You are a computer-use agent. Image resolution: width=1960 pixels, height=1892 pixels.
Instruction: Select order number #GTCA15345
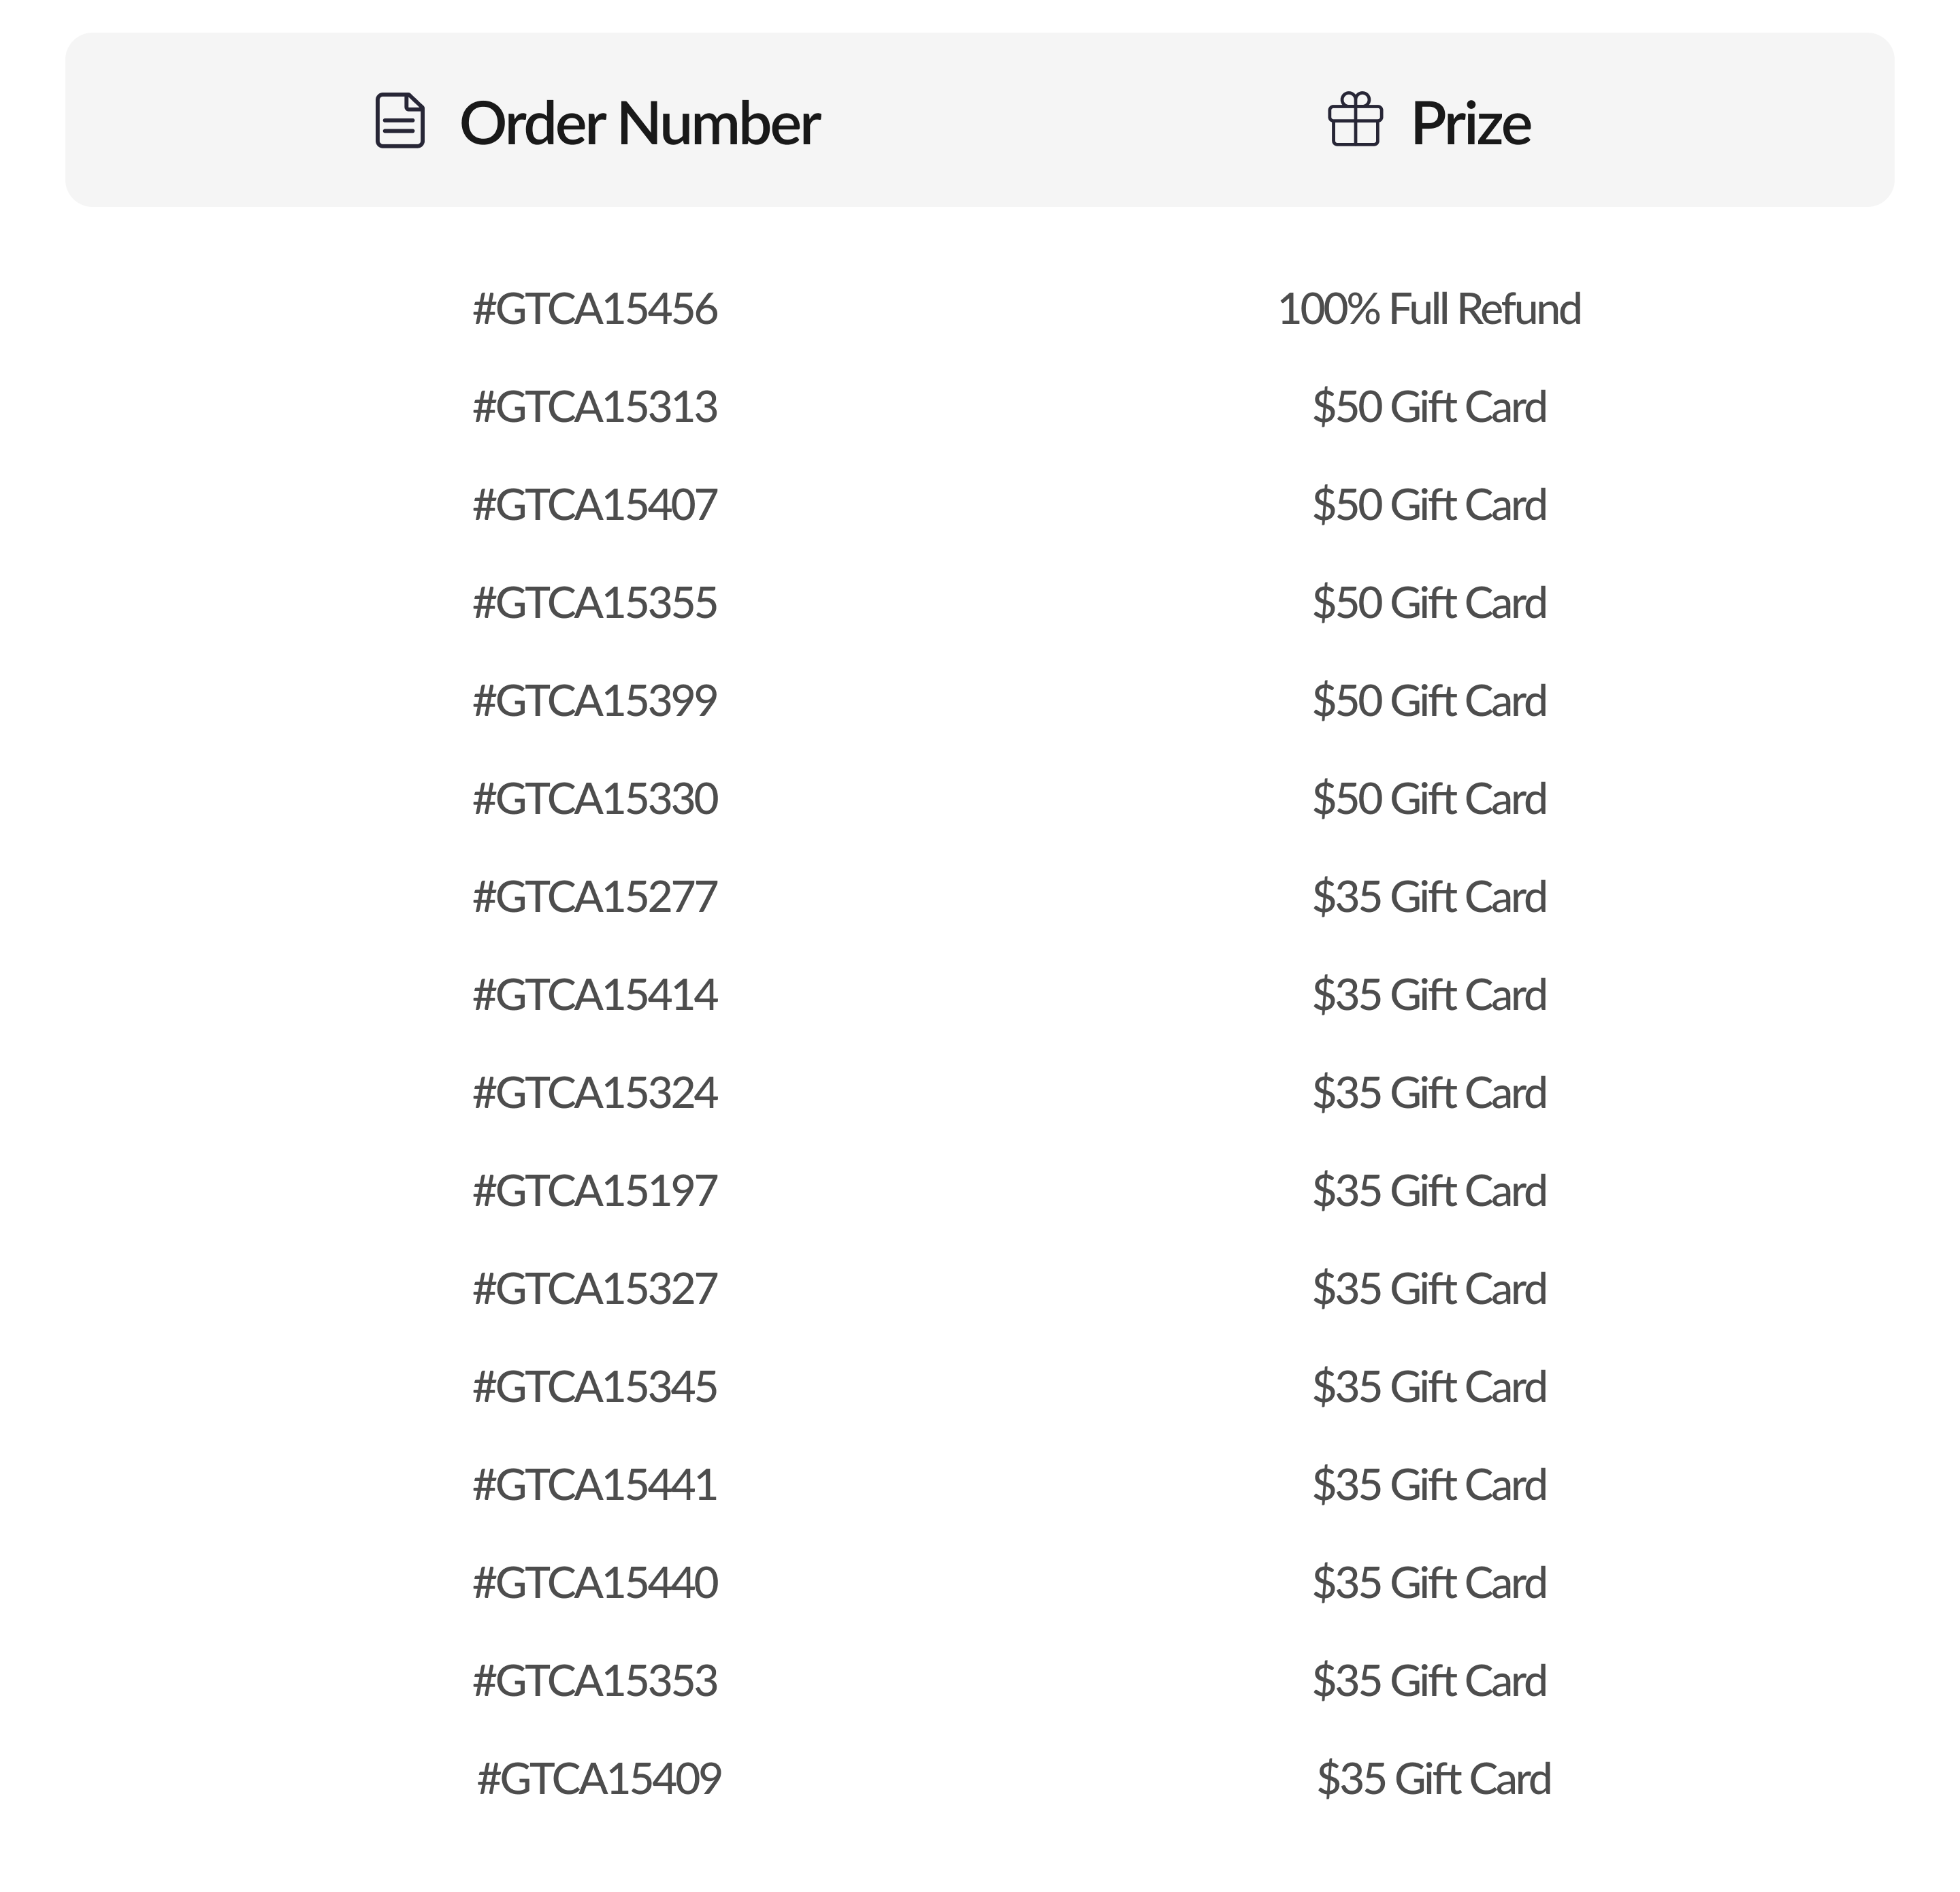coord(595,1387)
